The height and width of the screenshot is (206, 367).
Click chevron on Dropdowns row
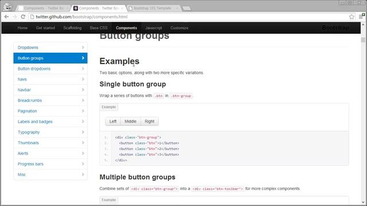tap(83, 47)
